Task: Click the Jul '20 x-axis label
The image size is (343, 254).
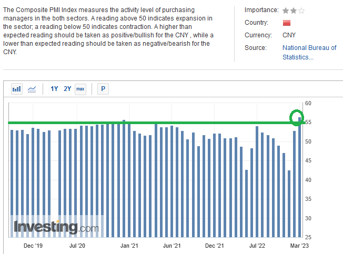Action: tap(77, 246)
